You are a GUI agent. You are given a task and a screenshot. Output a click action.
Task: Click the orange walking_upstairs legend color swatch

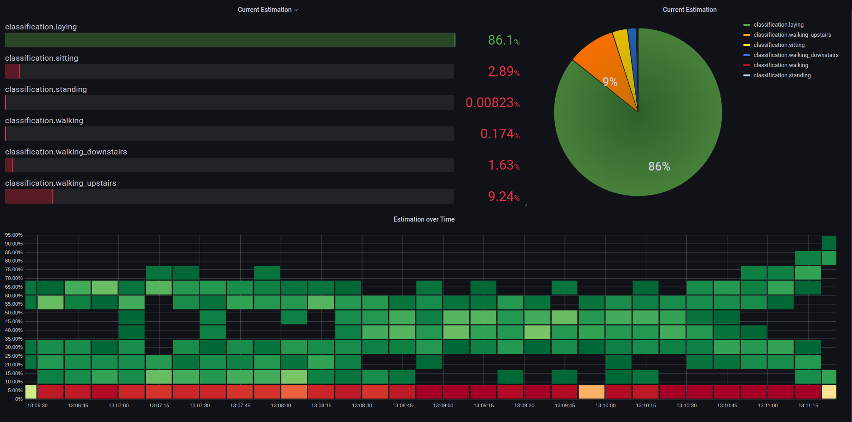747,35
